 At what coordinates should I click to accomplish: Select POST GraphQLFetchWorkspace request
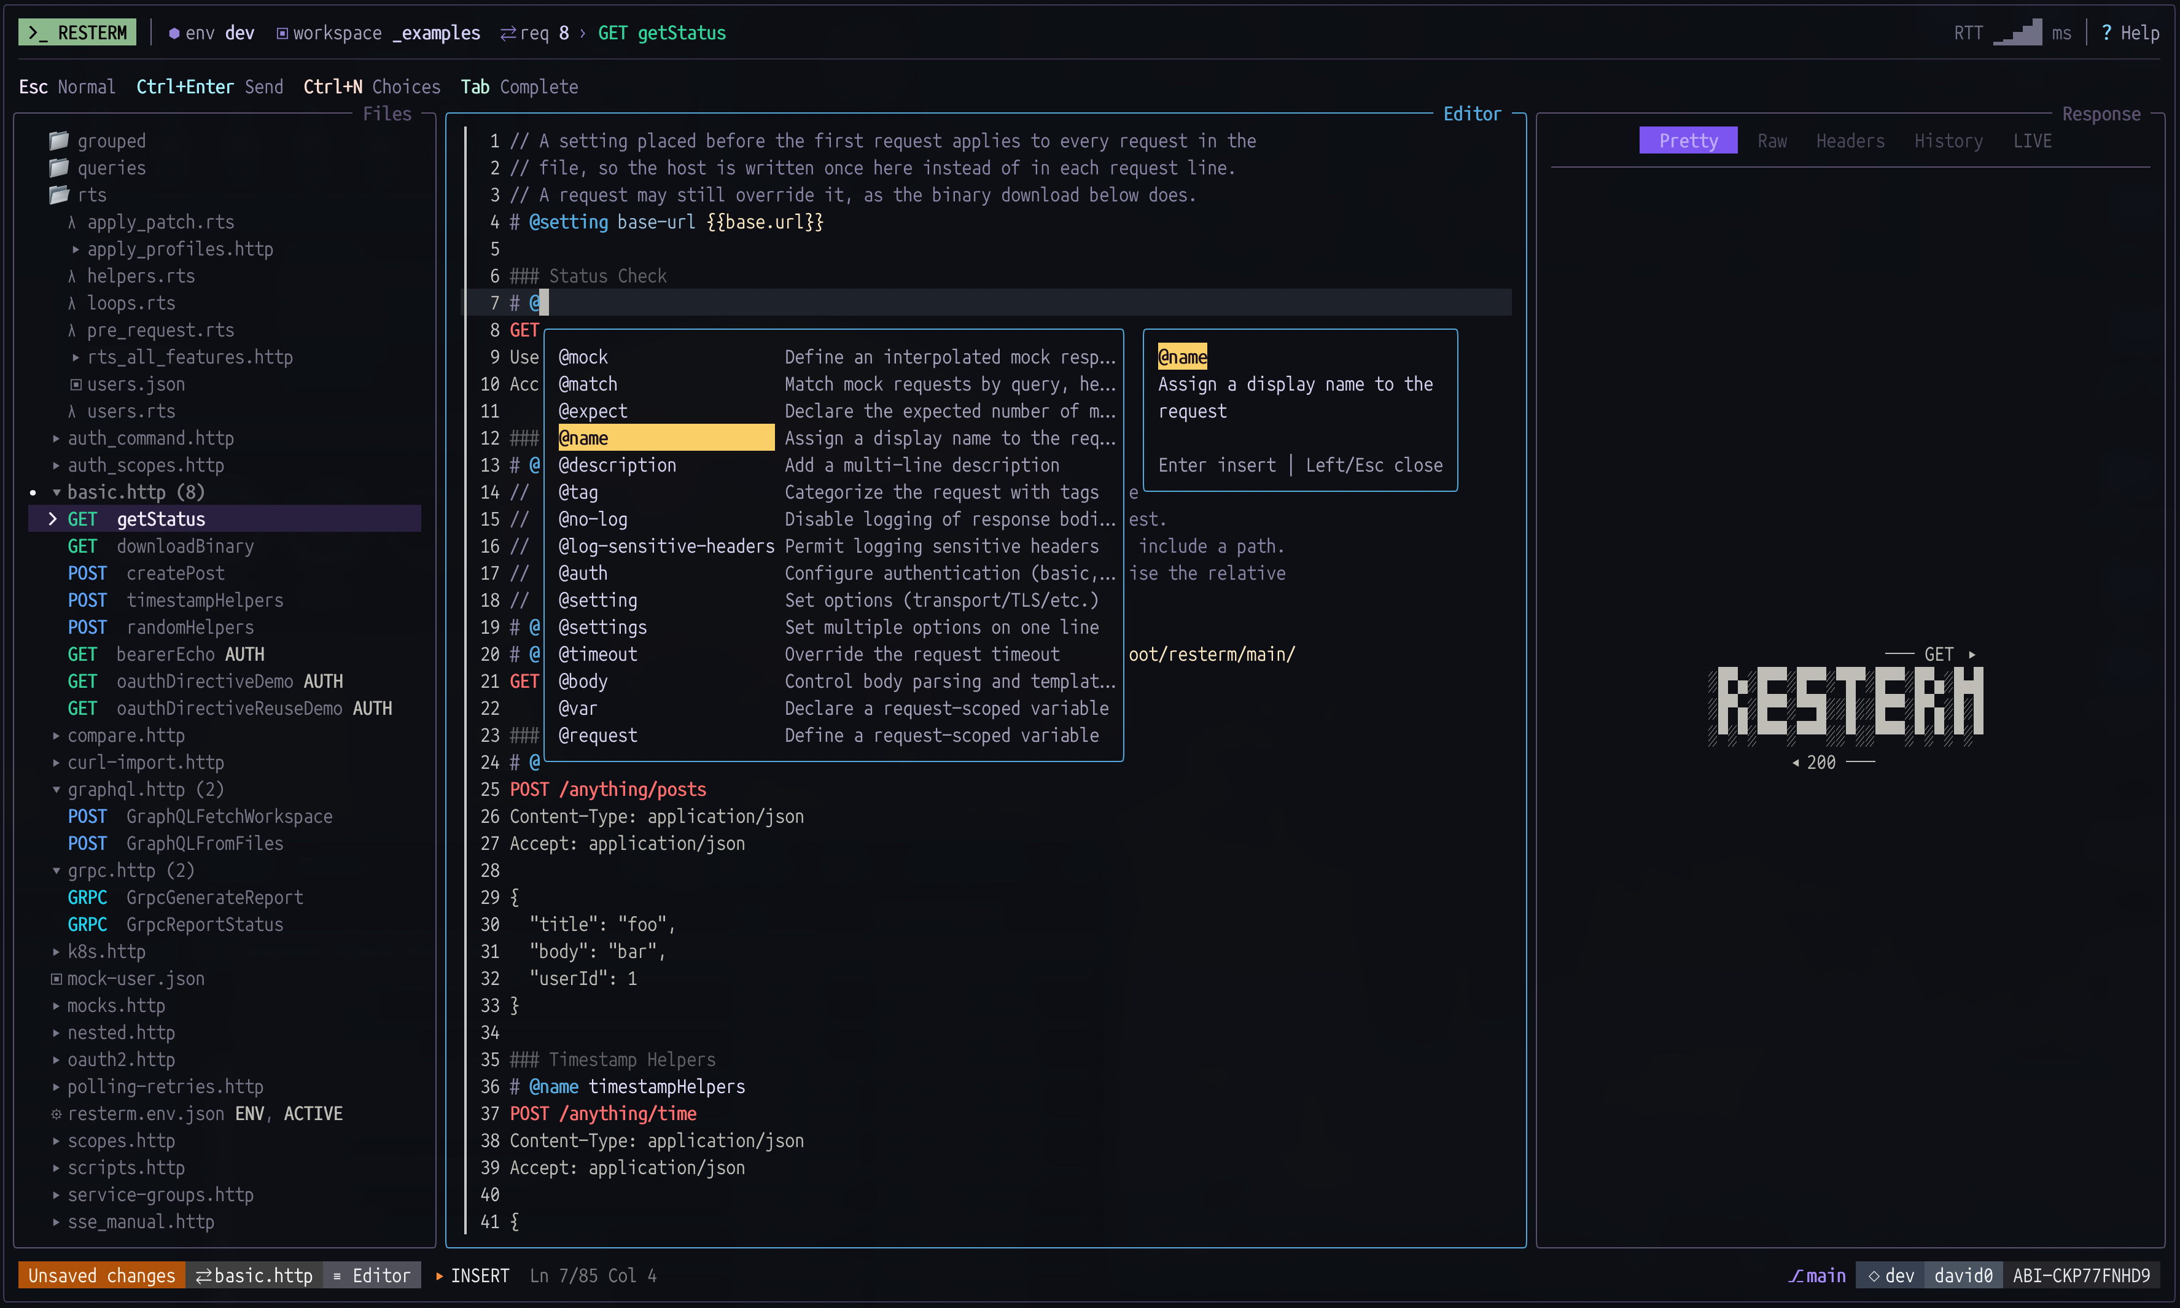[x=200, y=816]
